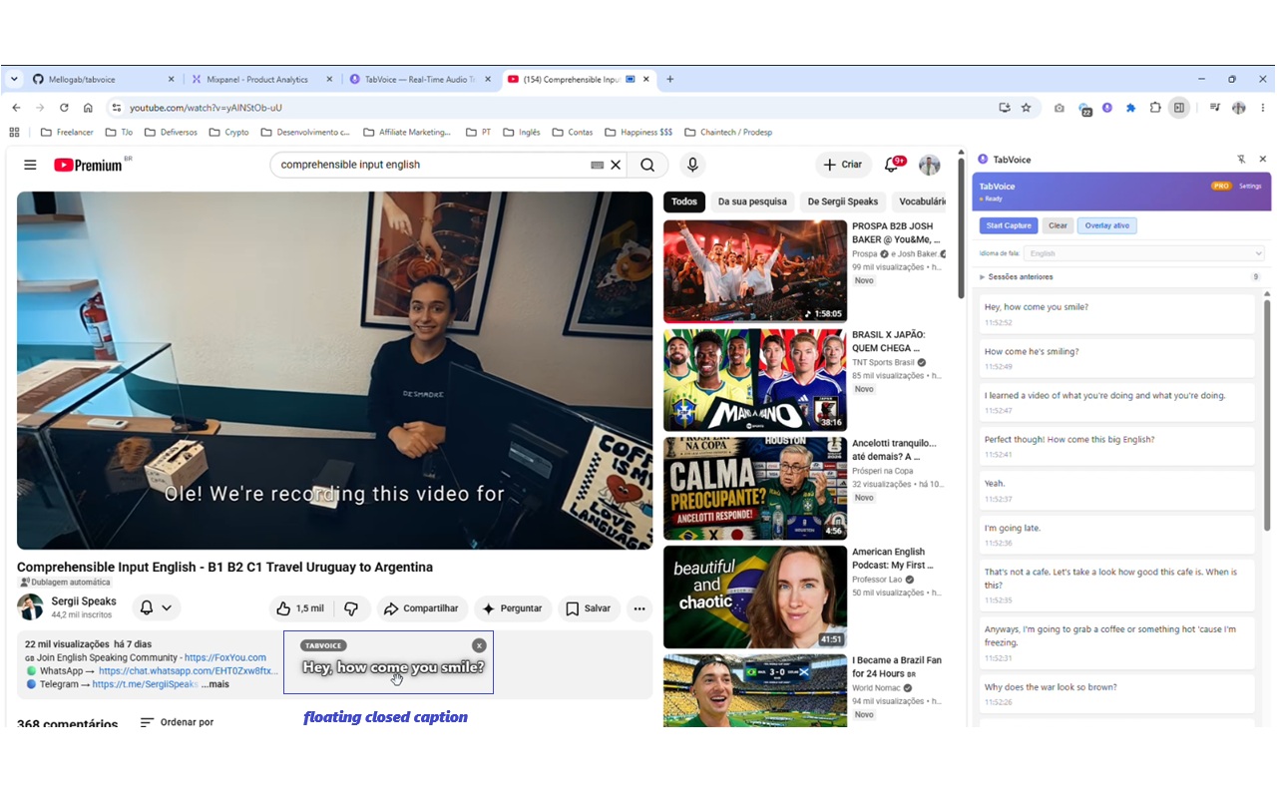This screenshot has width=1277, height=798.
Task: Click Salvar save button
Action: [589, 608]
